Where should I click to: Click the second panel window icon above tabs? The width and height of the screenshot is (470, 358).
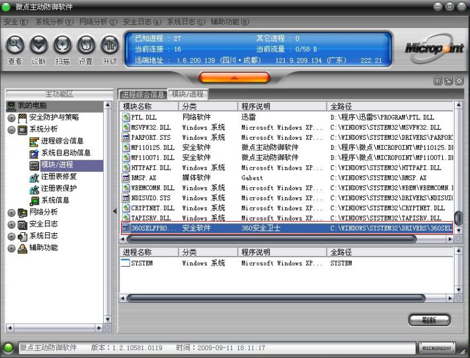tap(449, 81)
